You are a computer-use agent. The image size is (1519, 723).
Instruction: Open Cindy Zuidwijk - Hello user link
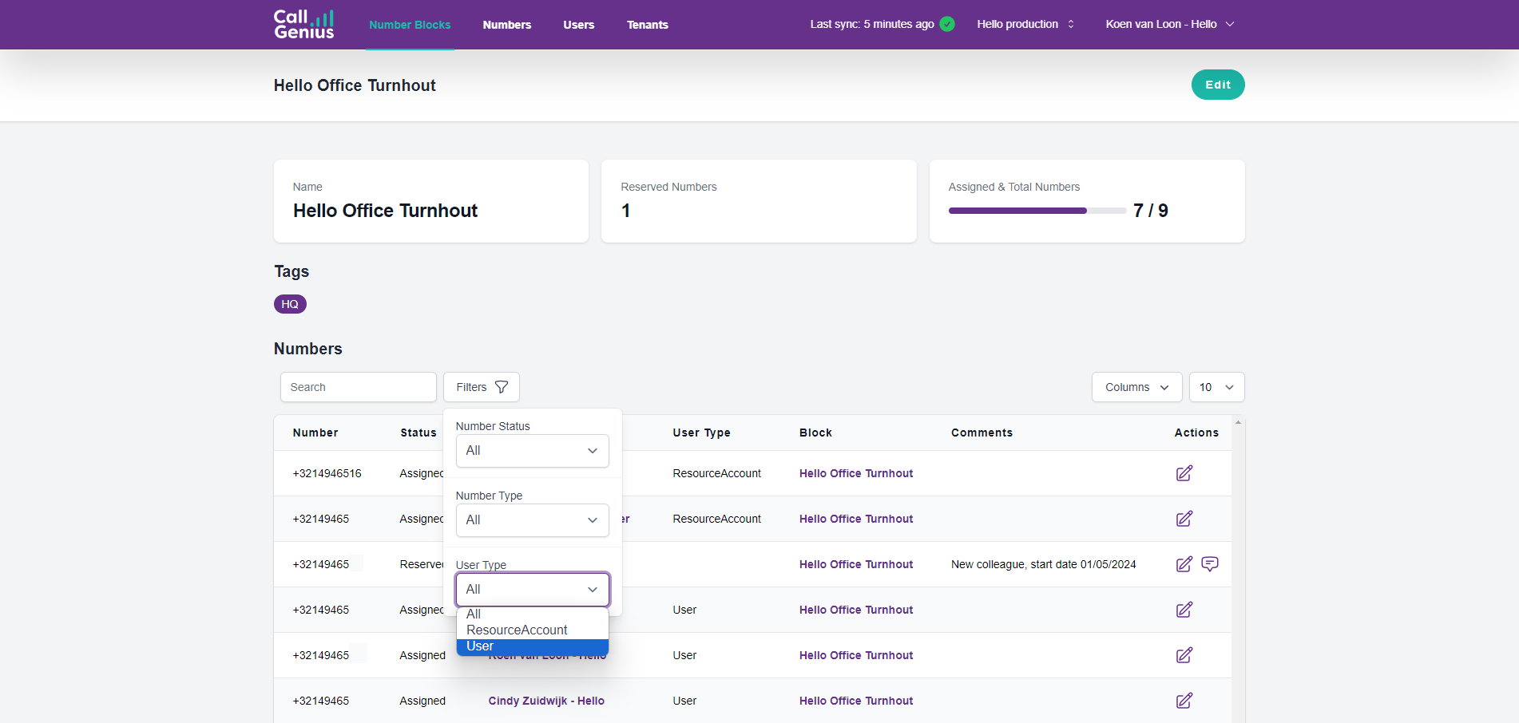point(546,701)
